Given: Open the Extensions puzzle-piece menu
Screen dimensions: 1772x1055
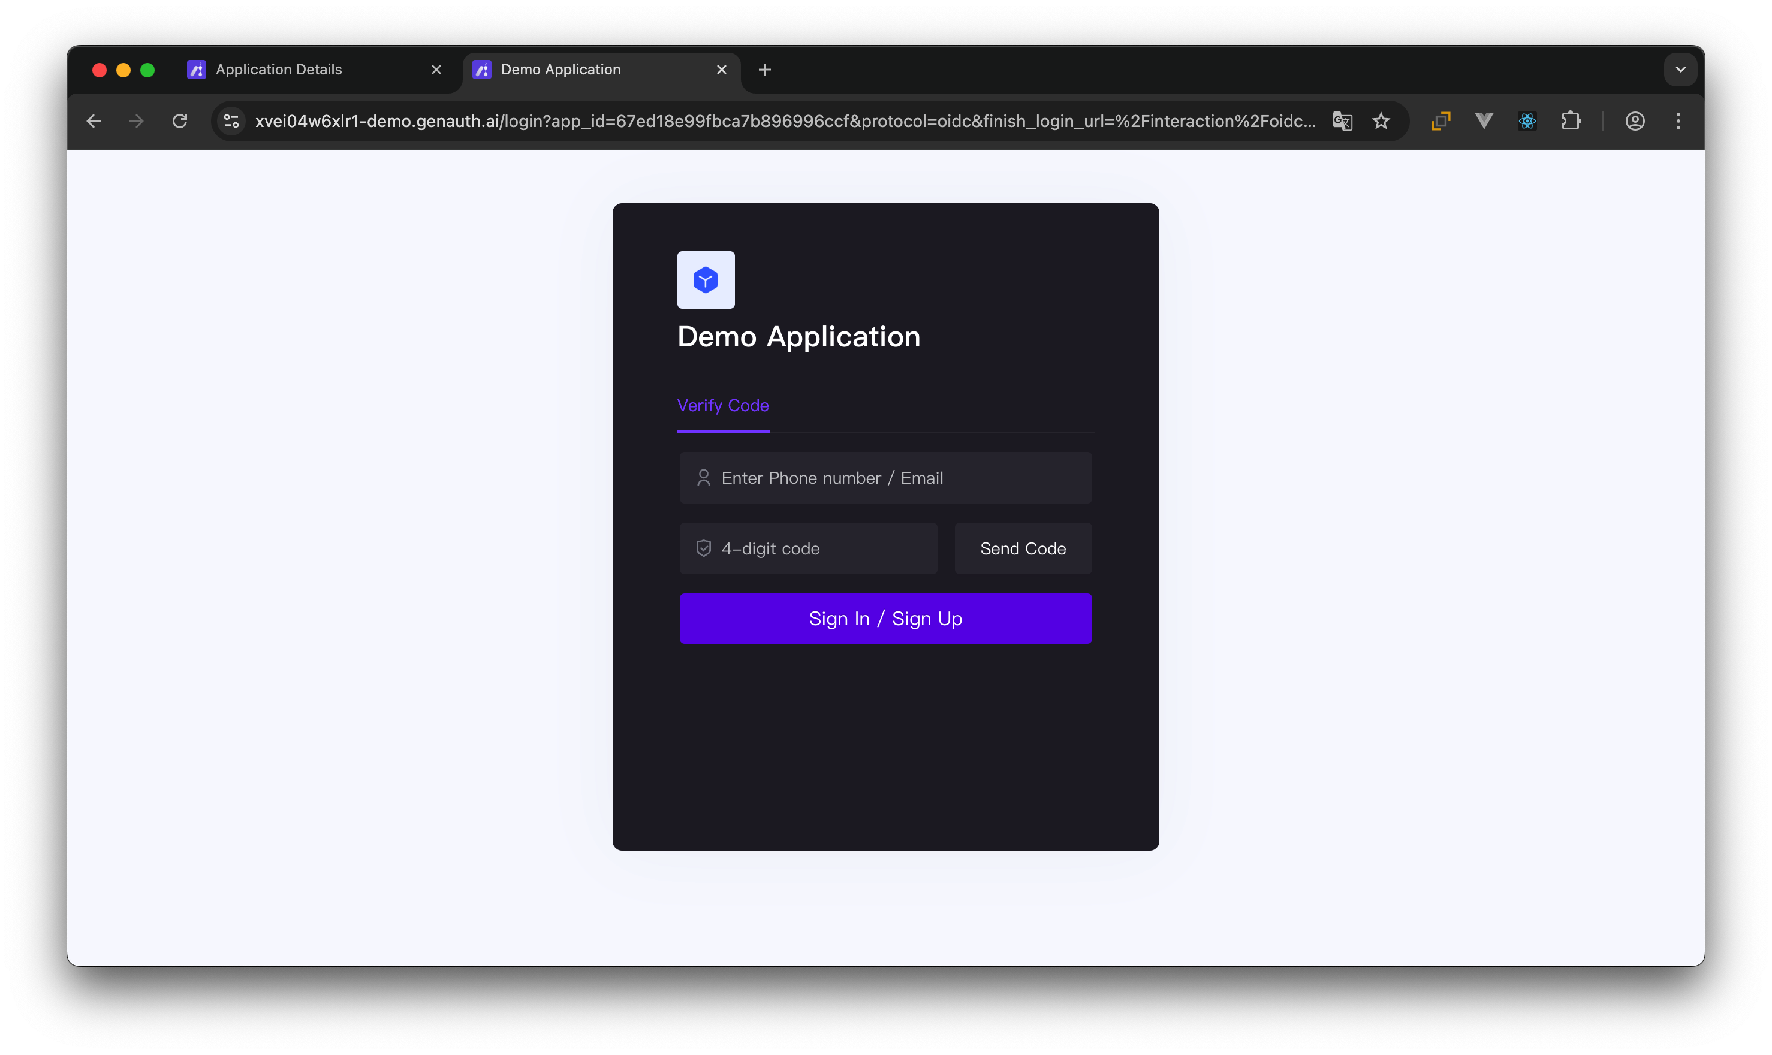Looking at the screenshot, I should 1571,122.
